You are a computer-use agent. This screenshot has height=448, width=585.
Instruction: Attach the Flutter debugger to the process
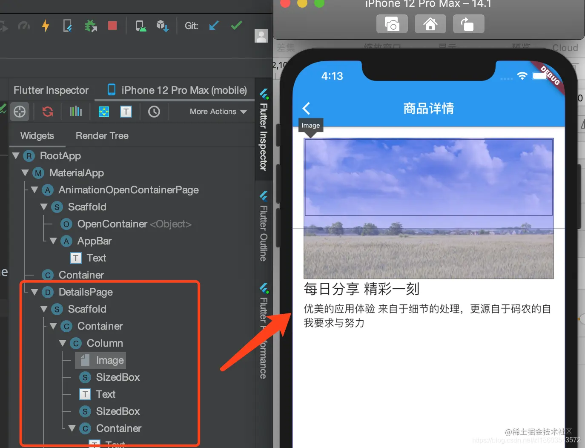pos(91,26)
